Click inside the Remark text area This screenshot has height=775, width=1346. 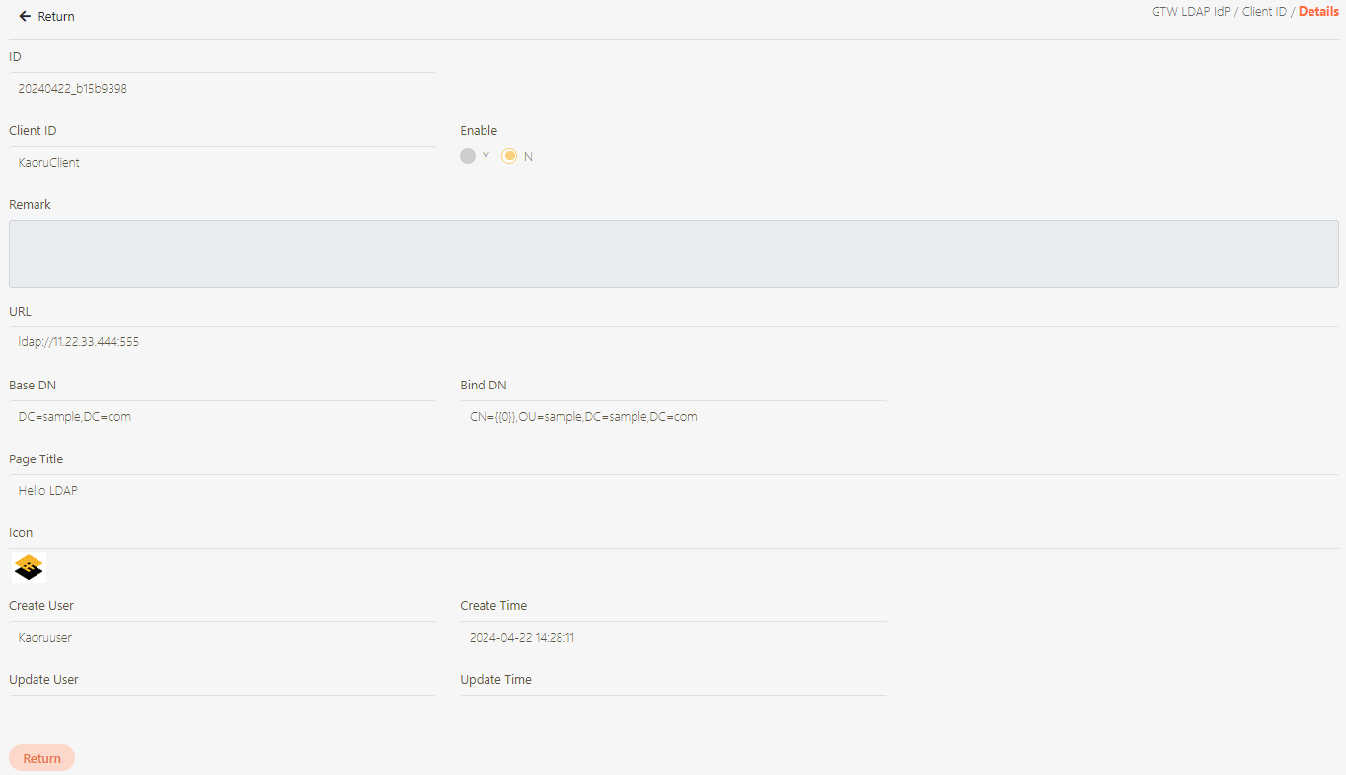coord(673,253)
